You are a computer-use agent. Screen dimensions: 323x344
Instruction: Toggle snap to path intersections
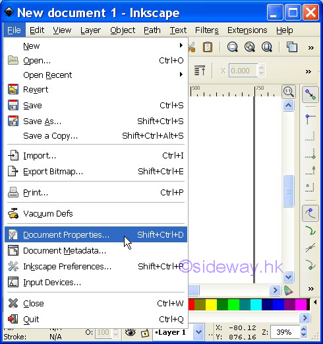(x=310, y=248)
